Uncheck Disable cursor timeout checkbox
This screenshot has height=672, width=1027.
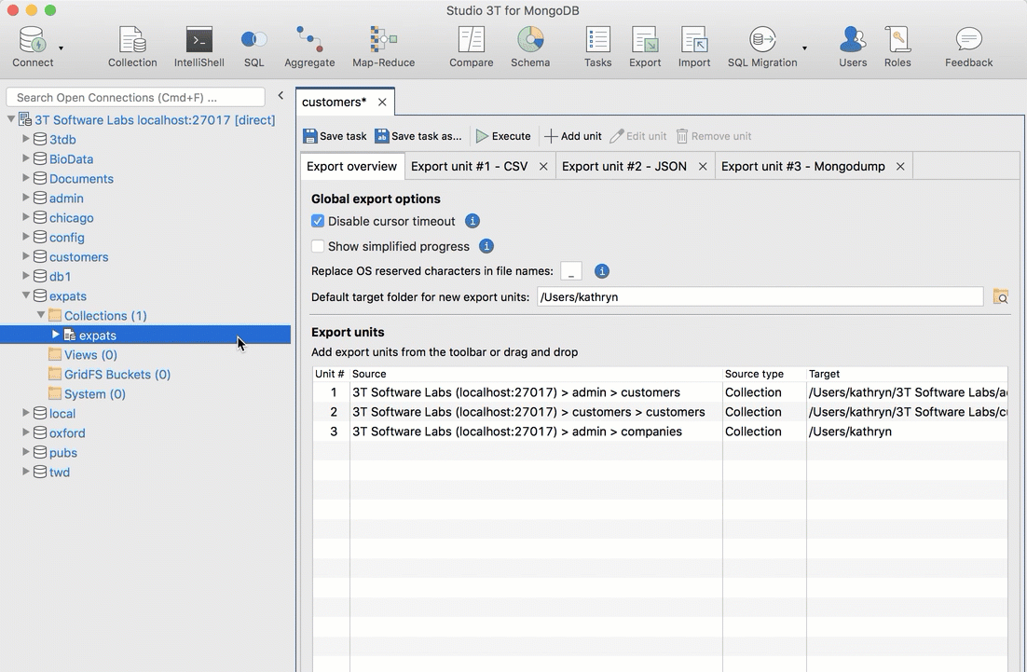(318, 221)
